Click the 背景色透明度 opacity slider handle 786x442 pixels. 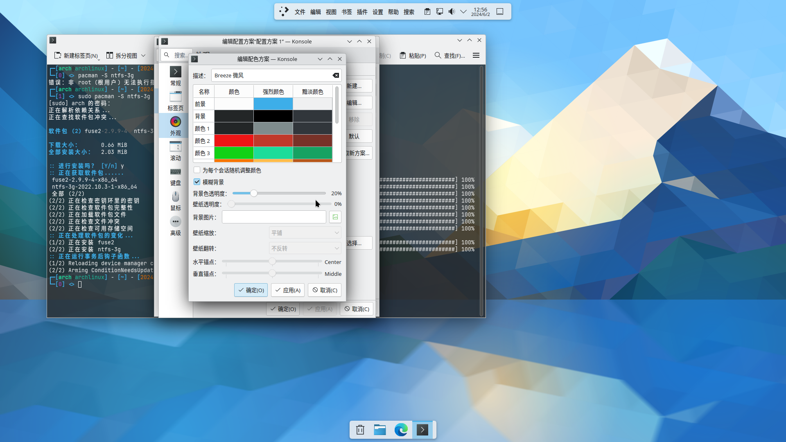click(254, 193)
